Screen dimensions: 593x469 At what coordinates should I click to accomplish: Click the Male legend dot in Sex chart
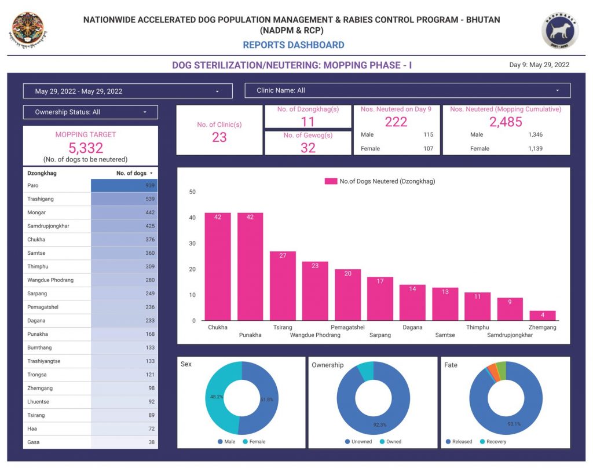pos(220,441)
